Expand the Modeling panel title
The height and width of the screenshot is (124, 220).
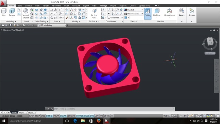[11, 21]
